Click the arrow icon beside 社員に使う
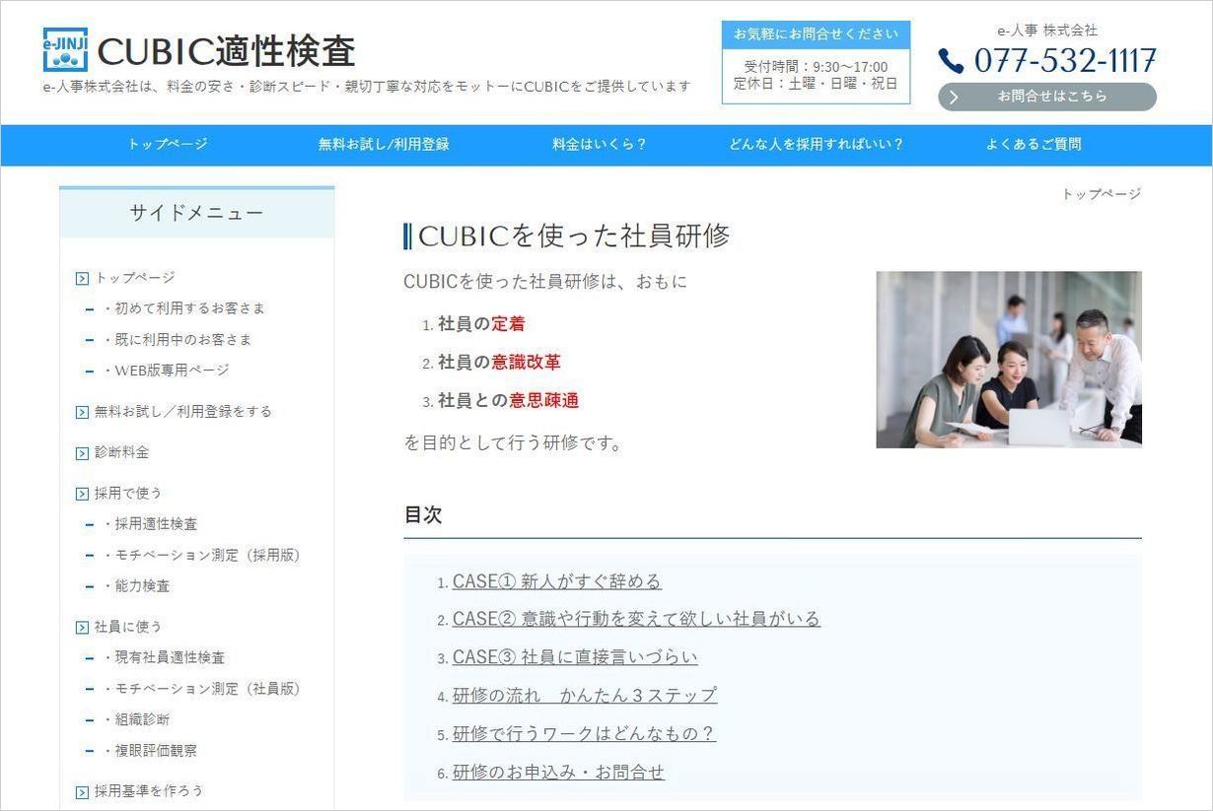This screenshot has width=1213, height=811. (x=82, y=627)
